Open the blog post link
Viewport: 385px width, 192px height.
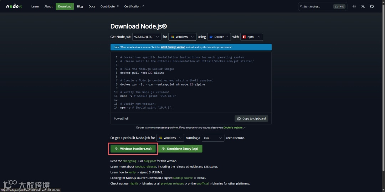pyautogui.click(x=150, y=161)
